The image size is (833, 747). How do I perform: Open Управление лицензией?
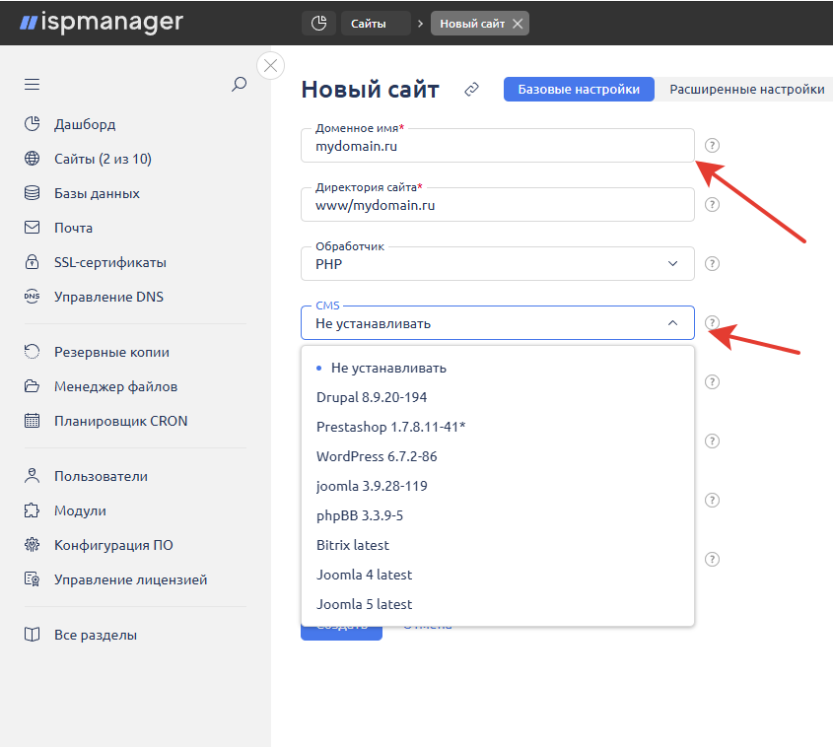131,579
